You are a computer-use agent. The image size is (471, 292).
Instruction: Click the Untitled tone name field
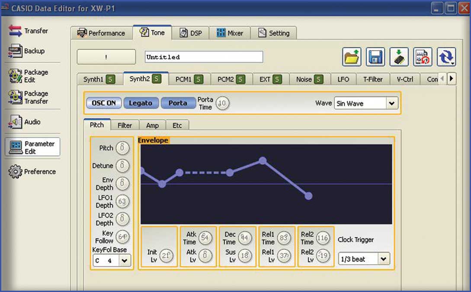tap(204, 57)
